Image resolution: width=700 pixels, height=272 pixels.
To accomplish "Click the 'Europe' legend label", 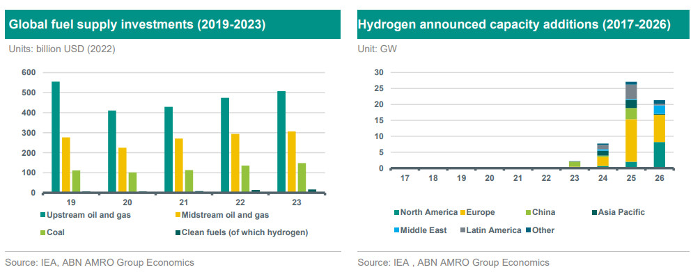I will pos(481,212).
